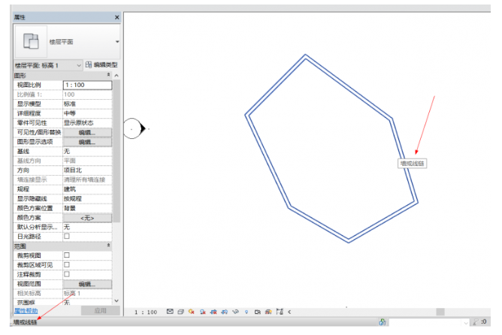Click the 编辑类型 icon button

tap(101, 65)
